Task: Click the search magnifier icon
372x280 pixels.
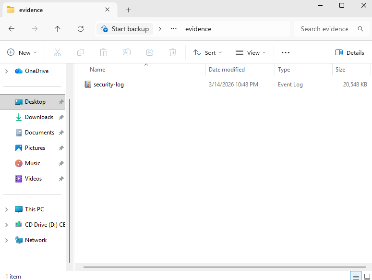Action: coord(360,29)
